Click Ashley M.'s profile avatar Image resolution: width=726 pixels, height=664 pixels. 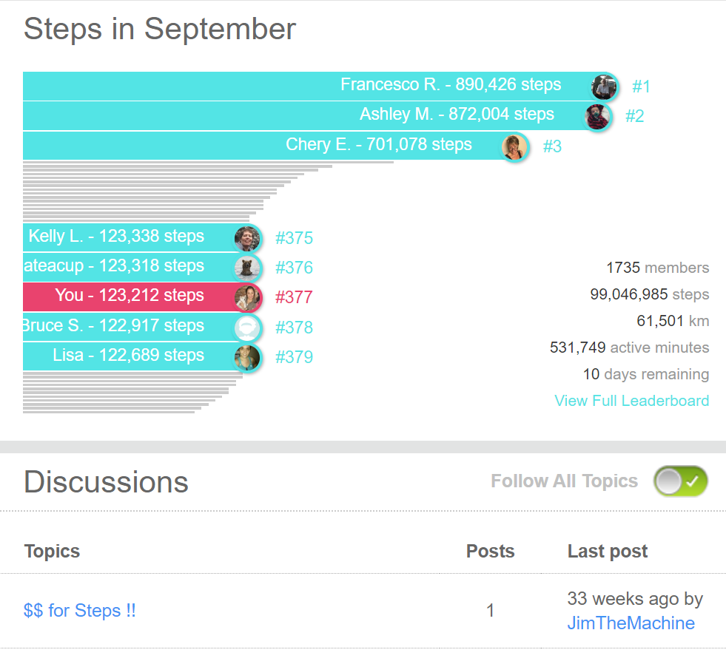pyautogui.click(x=597, y=117)
